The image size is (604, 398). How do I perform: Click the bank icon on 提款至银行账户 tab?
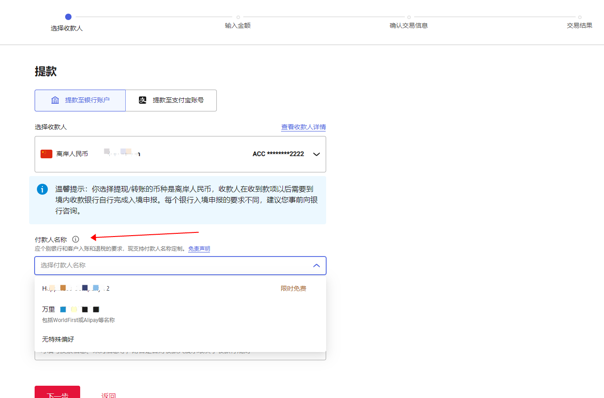coord(54,100)
